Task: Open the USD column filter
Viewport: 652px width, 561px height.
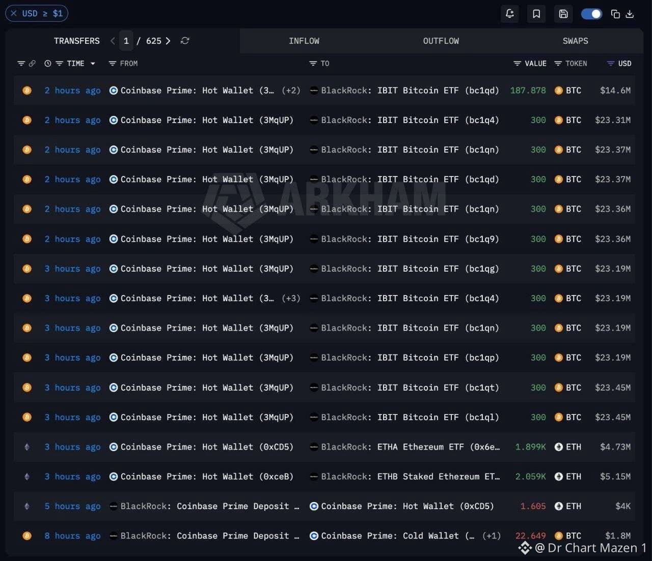Action: (611, 64)
